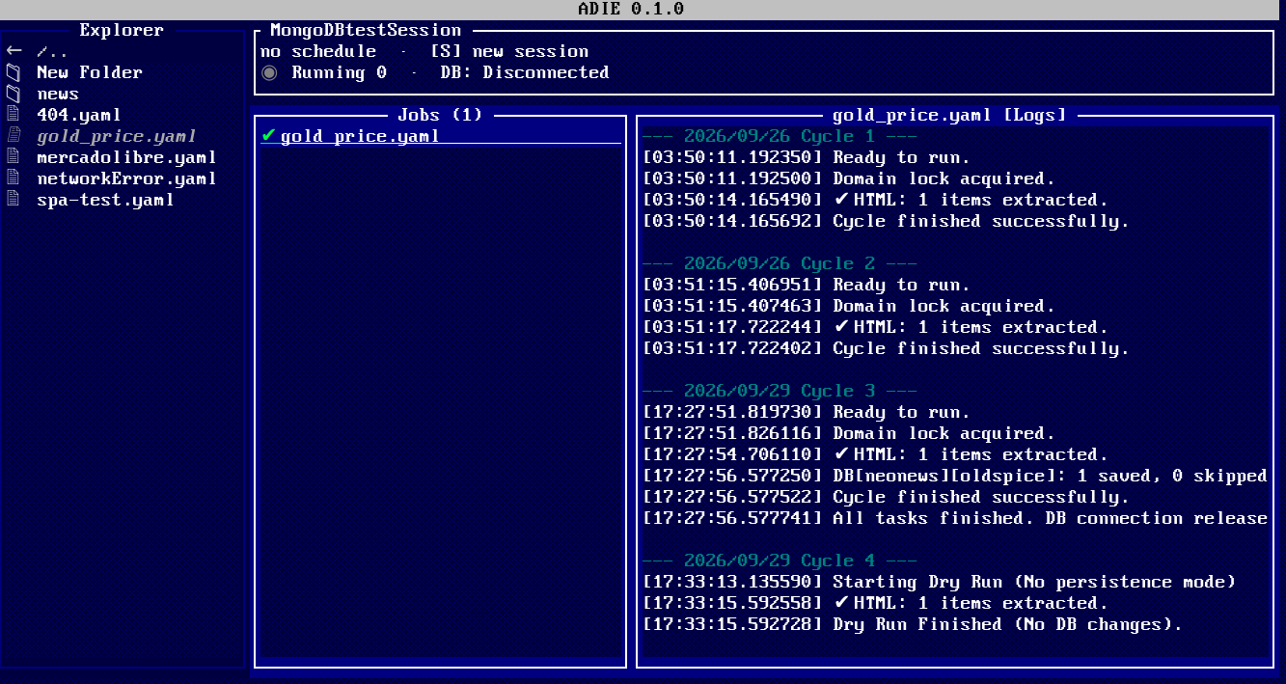Click the file icon next to 404.yaml
Viewport: 1286px width, 684px height.
[14, 115]
